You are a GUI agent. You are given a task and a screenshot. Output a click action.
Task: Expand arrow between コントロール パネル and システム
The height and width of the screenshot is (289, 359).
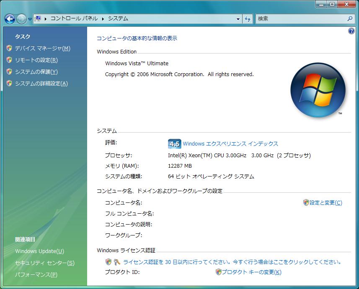pos(103,19)
